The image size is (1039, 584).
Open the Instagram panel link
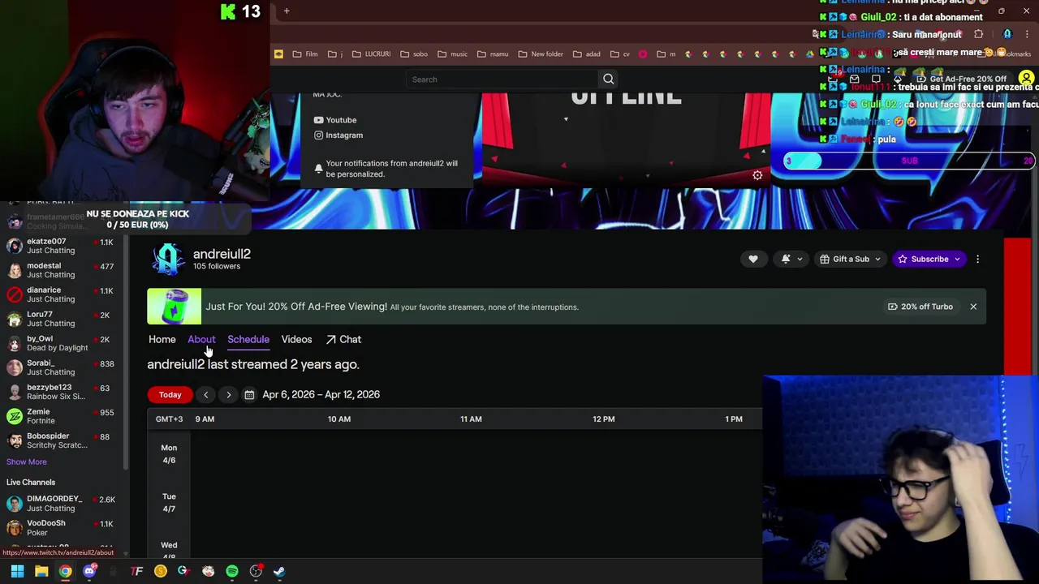[x=338, y=135]
